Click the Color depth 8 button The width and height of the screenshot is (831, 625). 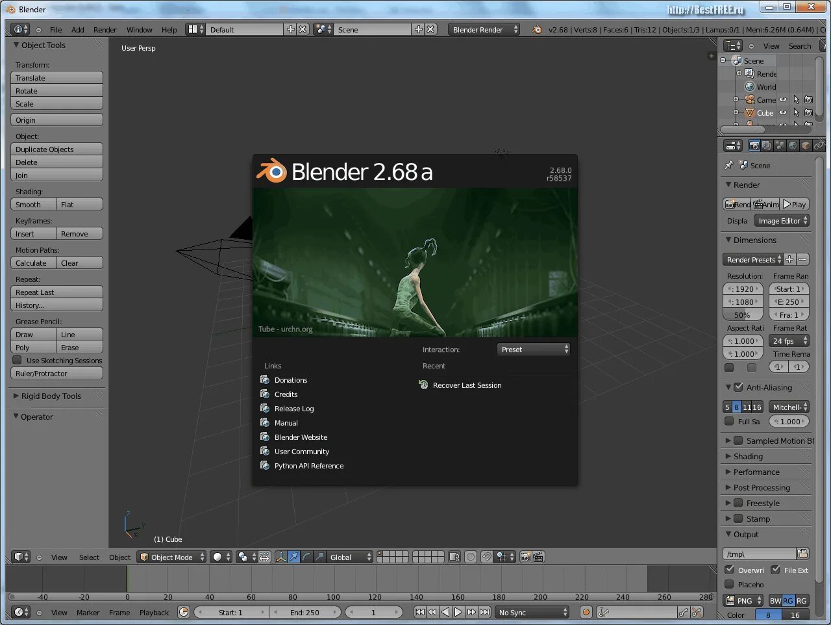point(768,615)
